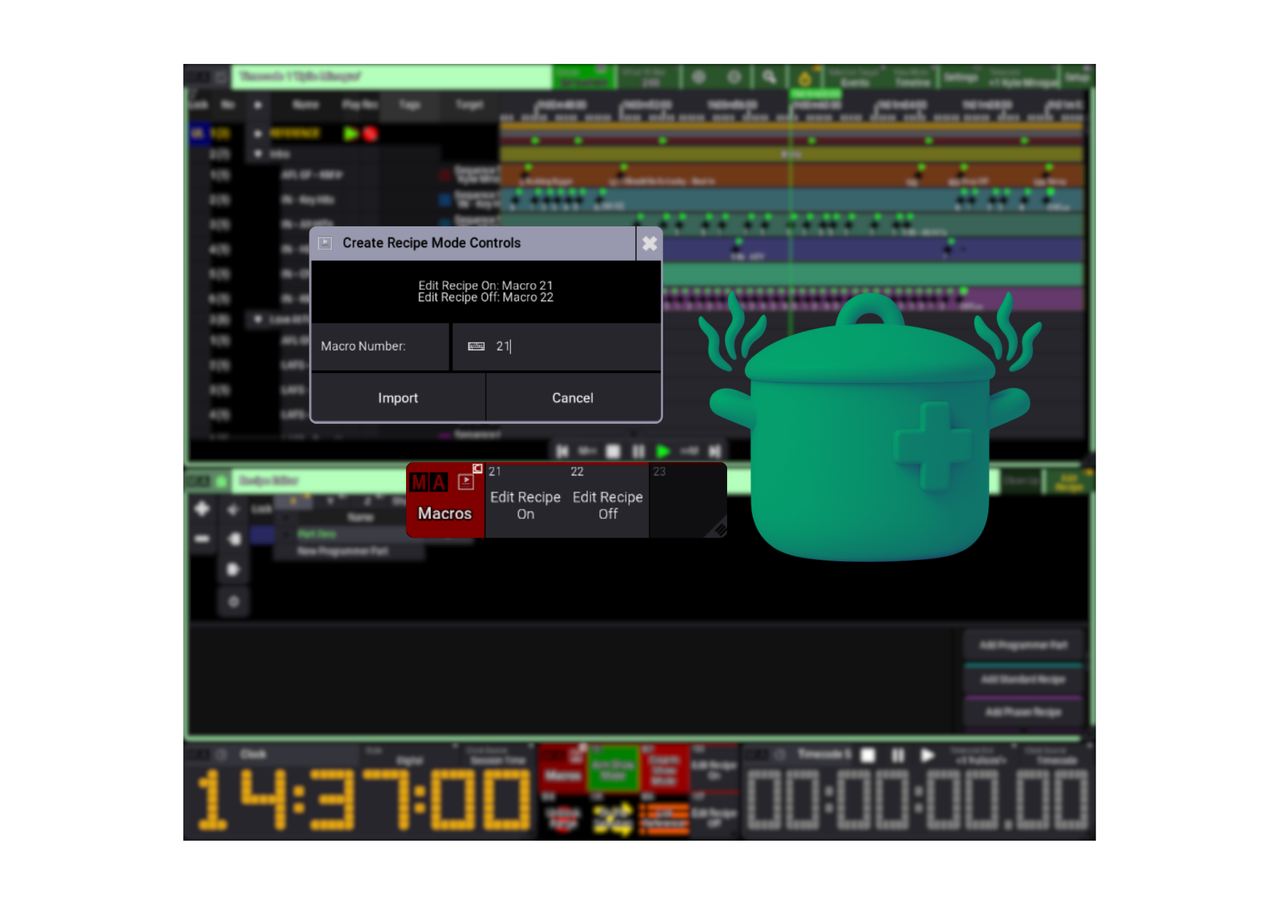Click the stop button in timeline transport
This screenshot has height=904, width=1279.
pyautogui.click(x=613, y=451)
